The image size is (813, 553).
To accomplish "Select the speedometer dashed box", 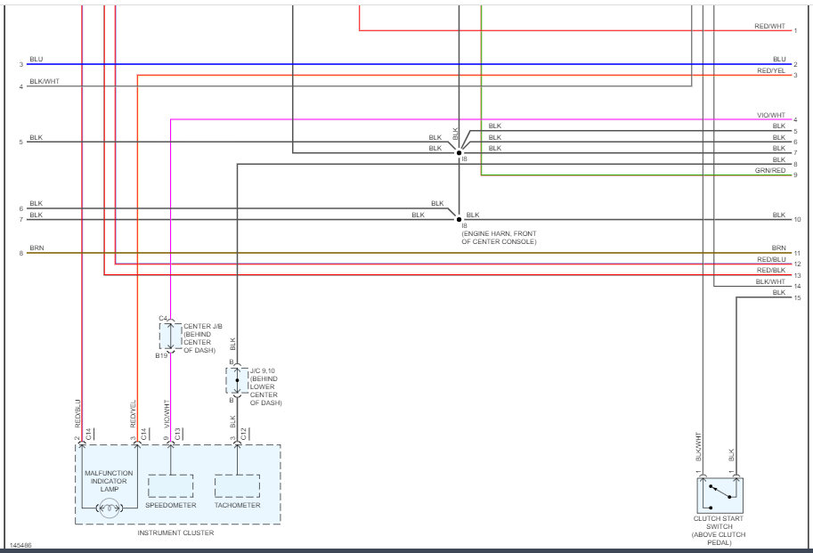I will coord(170,486).
